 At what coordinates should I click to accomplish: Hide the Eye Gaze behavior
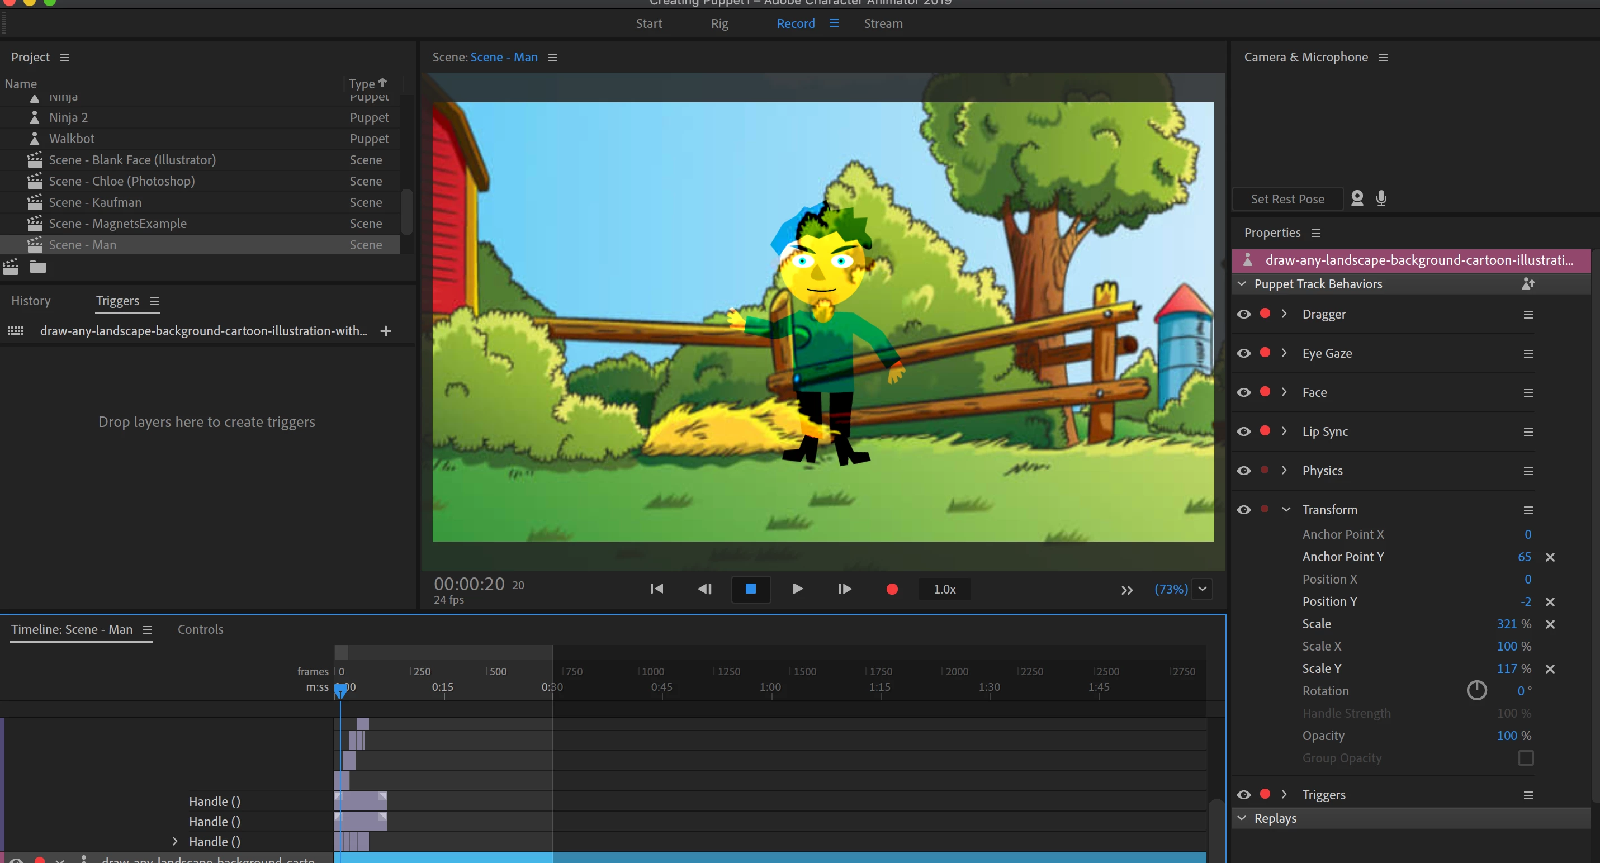1243,353
